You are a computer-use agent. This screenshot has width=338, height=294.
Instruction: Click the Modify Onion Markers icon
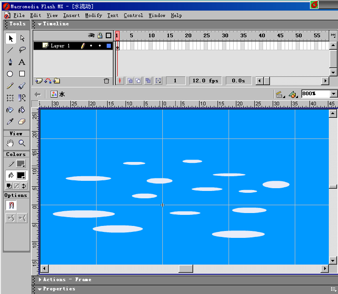pyautogui.click(x=159, y=81)
